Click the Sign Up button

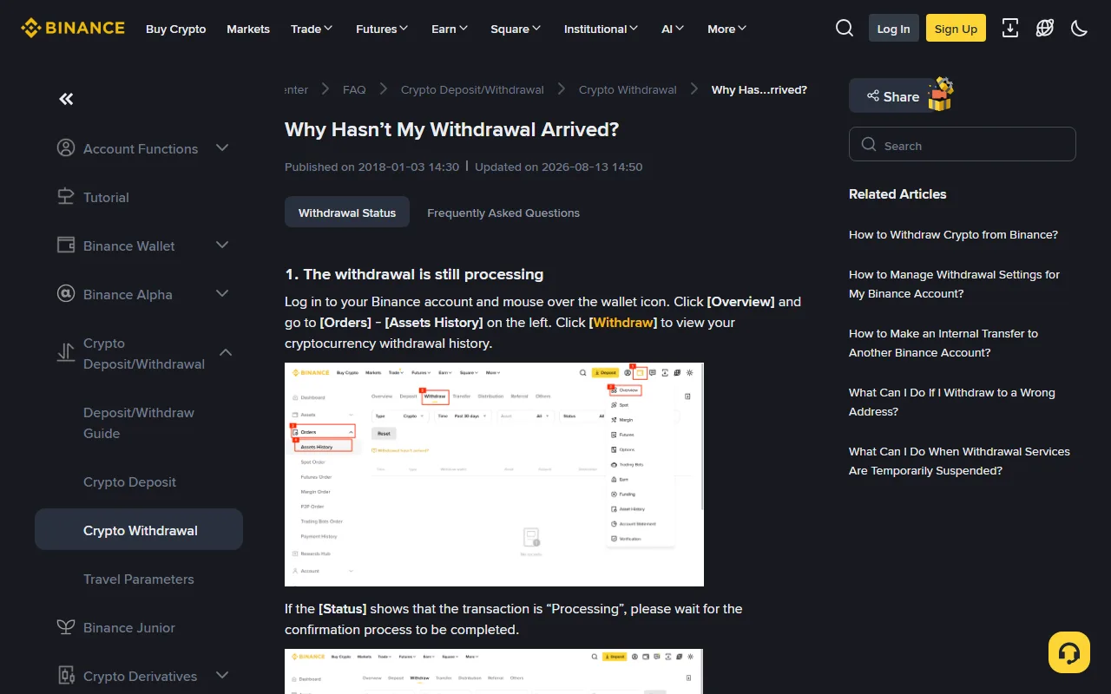[956, 29]
